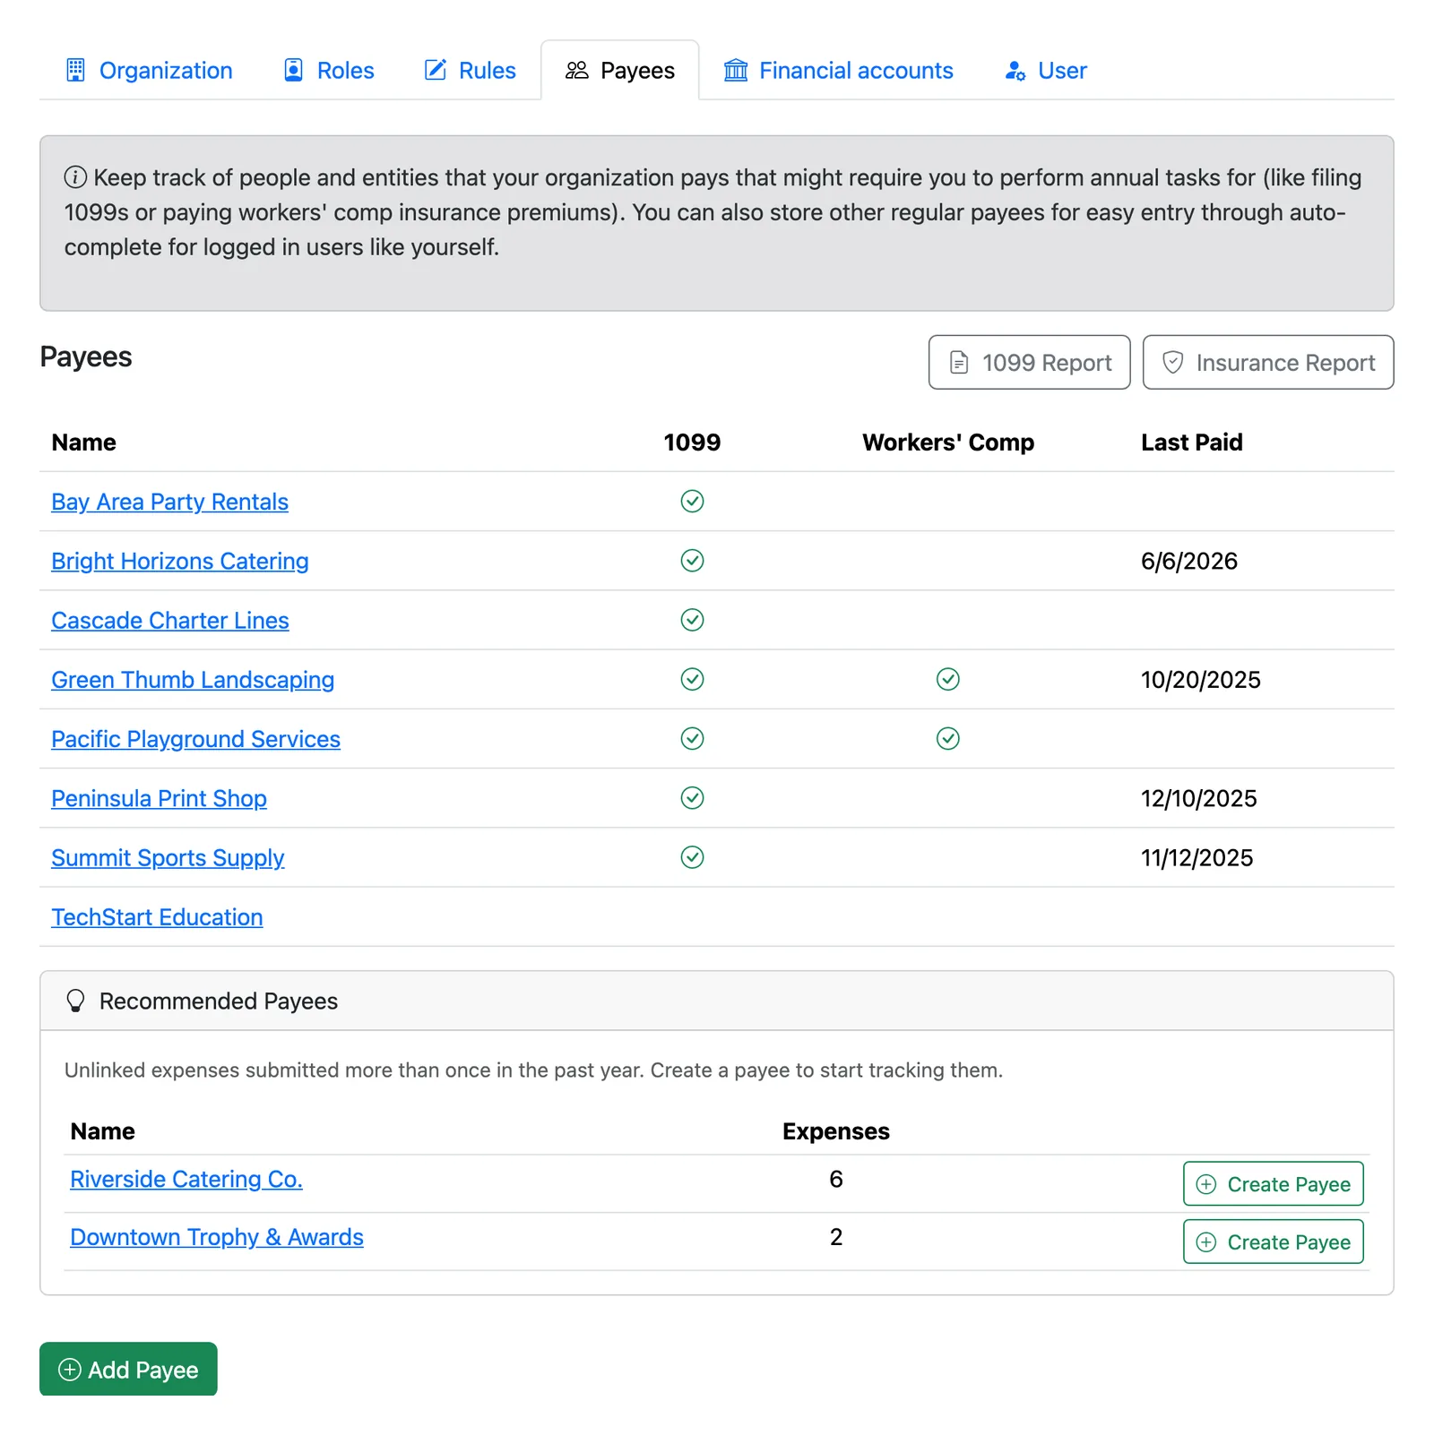Open Summit Sports Supply payee
1434x1435 pixels.
[168, 857]
